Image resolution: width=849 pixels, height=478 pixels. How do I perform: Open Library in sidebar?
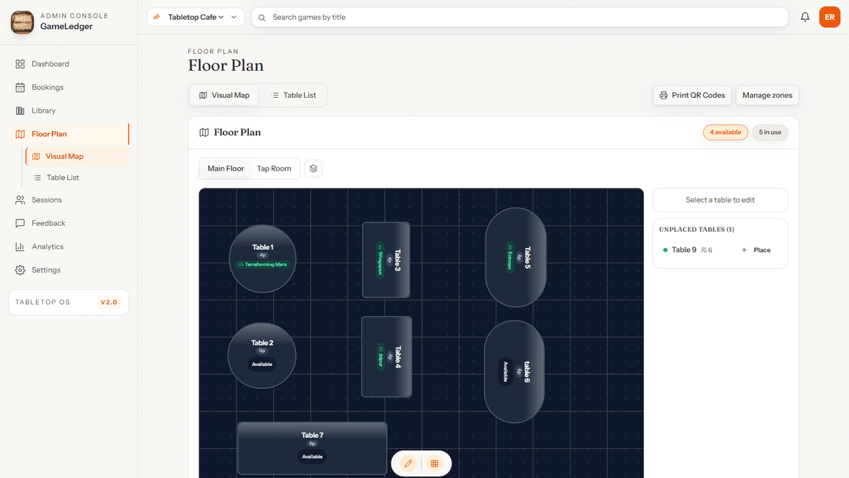pyautogui.click(x=69, y=110)
